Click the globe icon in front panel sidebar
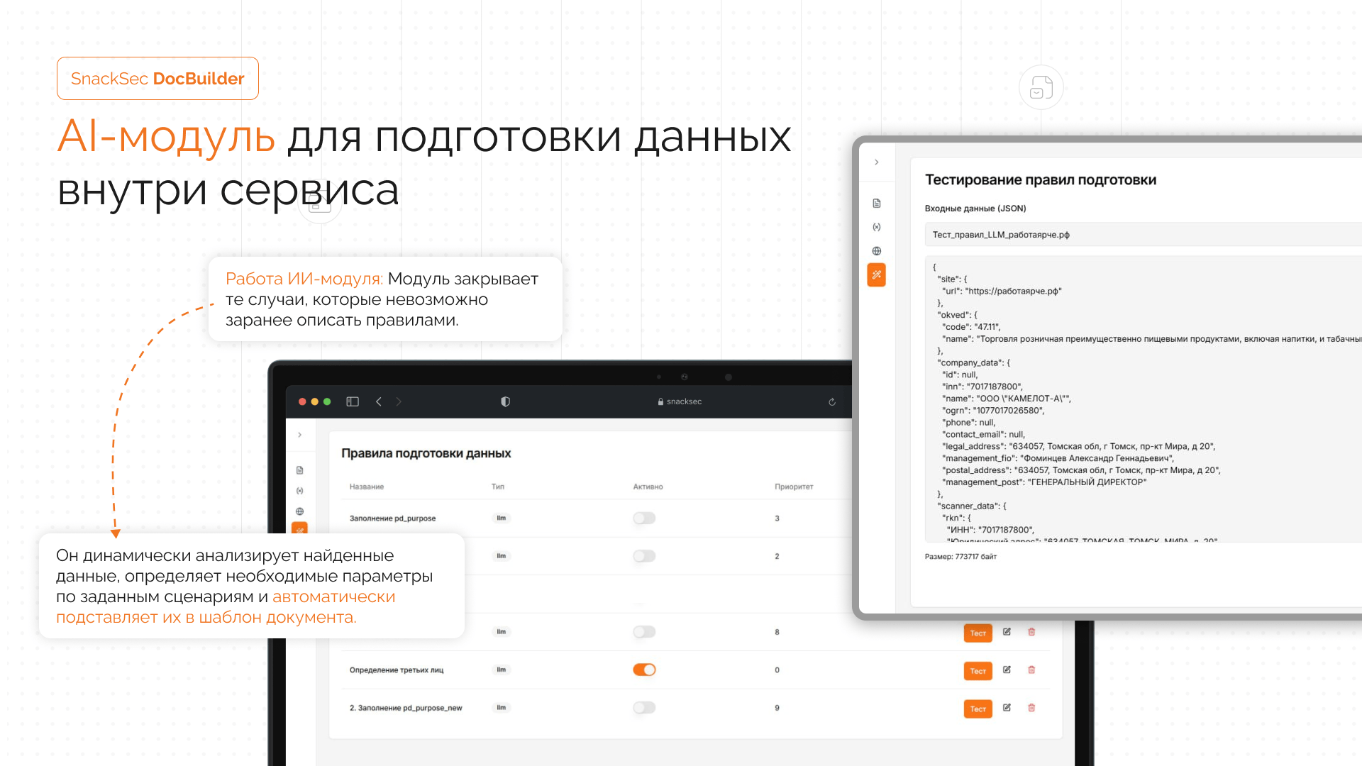The height and width of the screenshot is (766, 1362). (877, 251)
